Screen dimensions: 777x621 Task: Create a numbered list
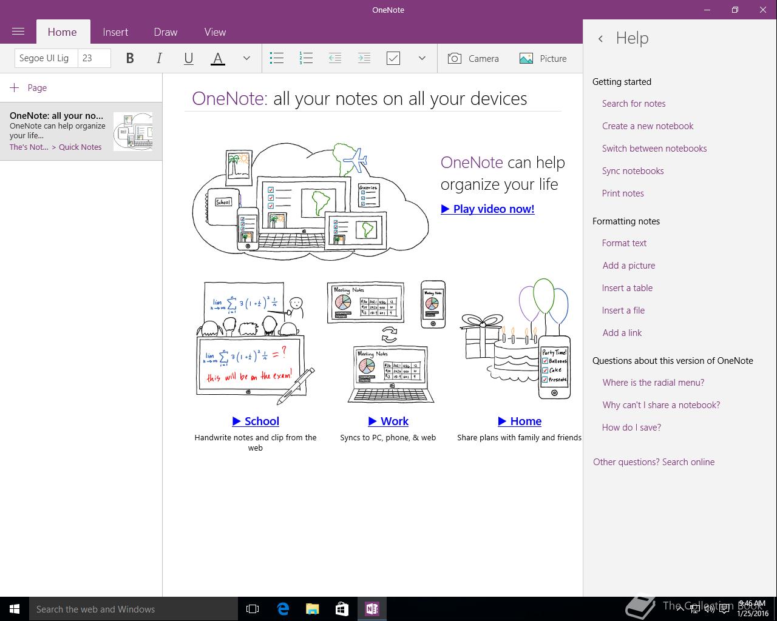point(306,58)
